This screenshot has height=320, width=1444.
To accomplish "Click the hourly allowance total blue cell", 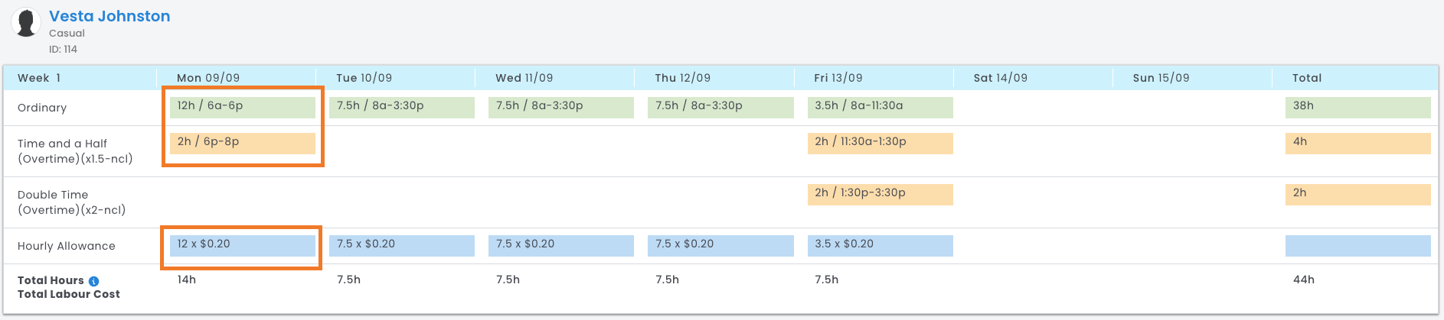I will pyautogui.click(x=1357, y=245).
